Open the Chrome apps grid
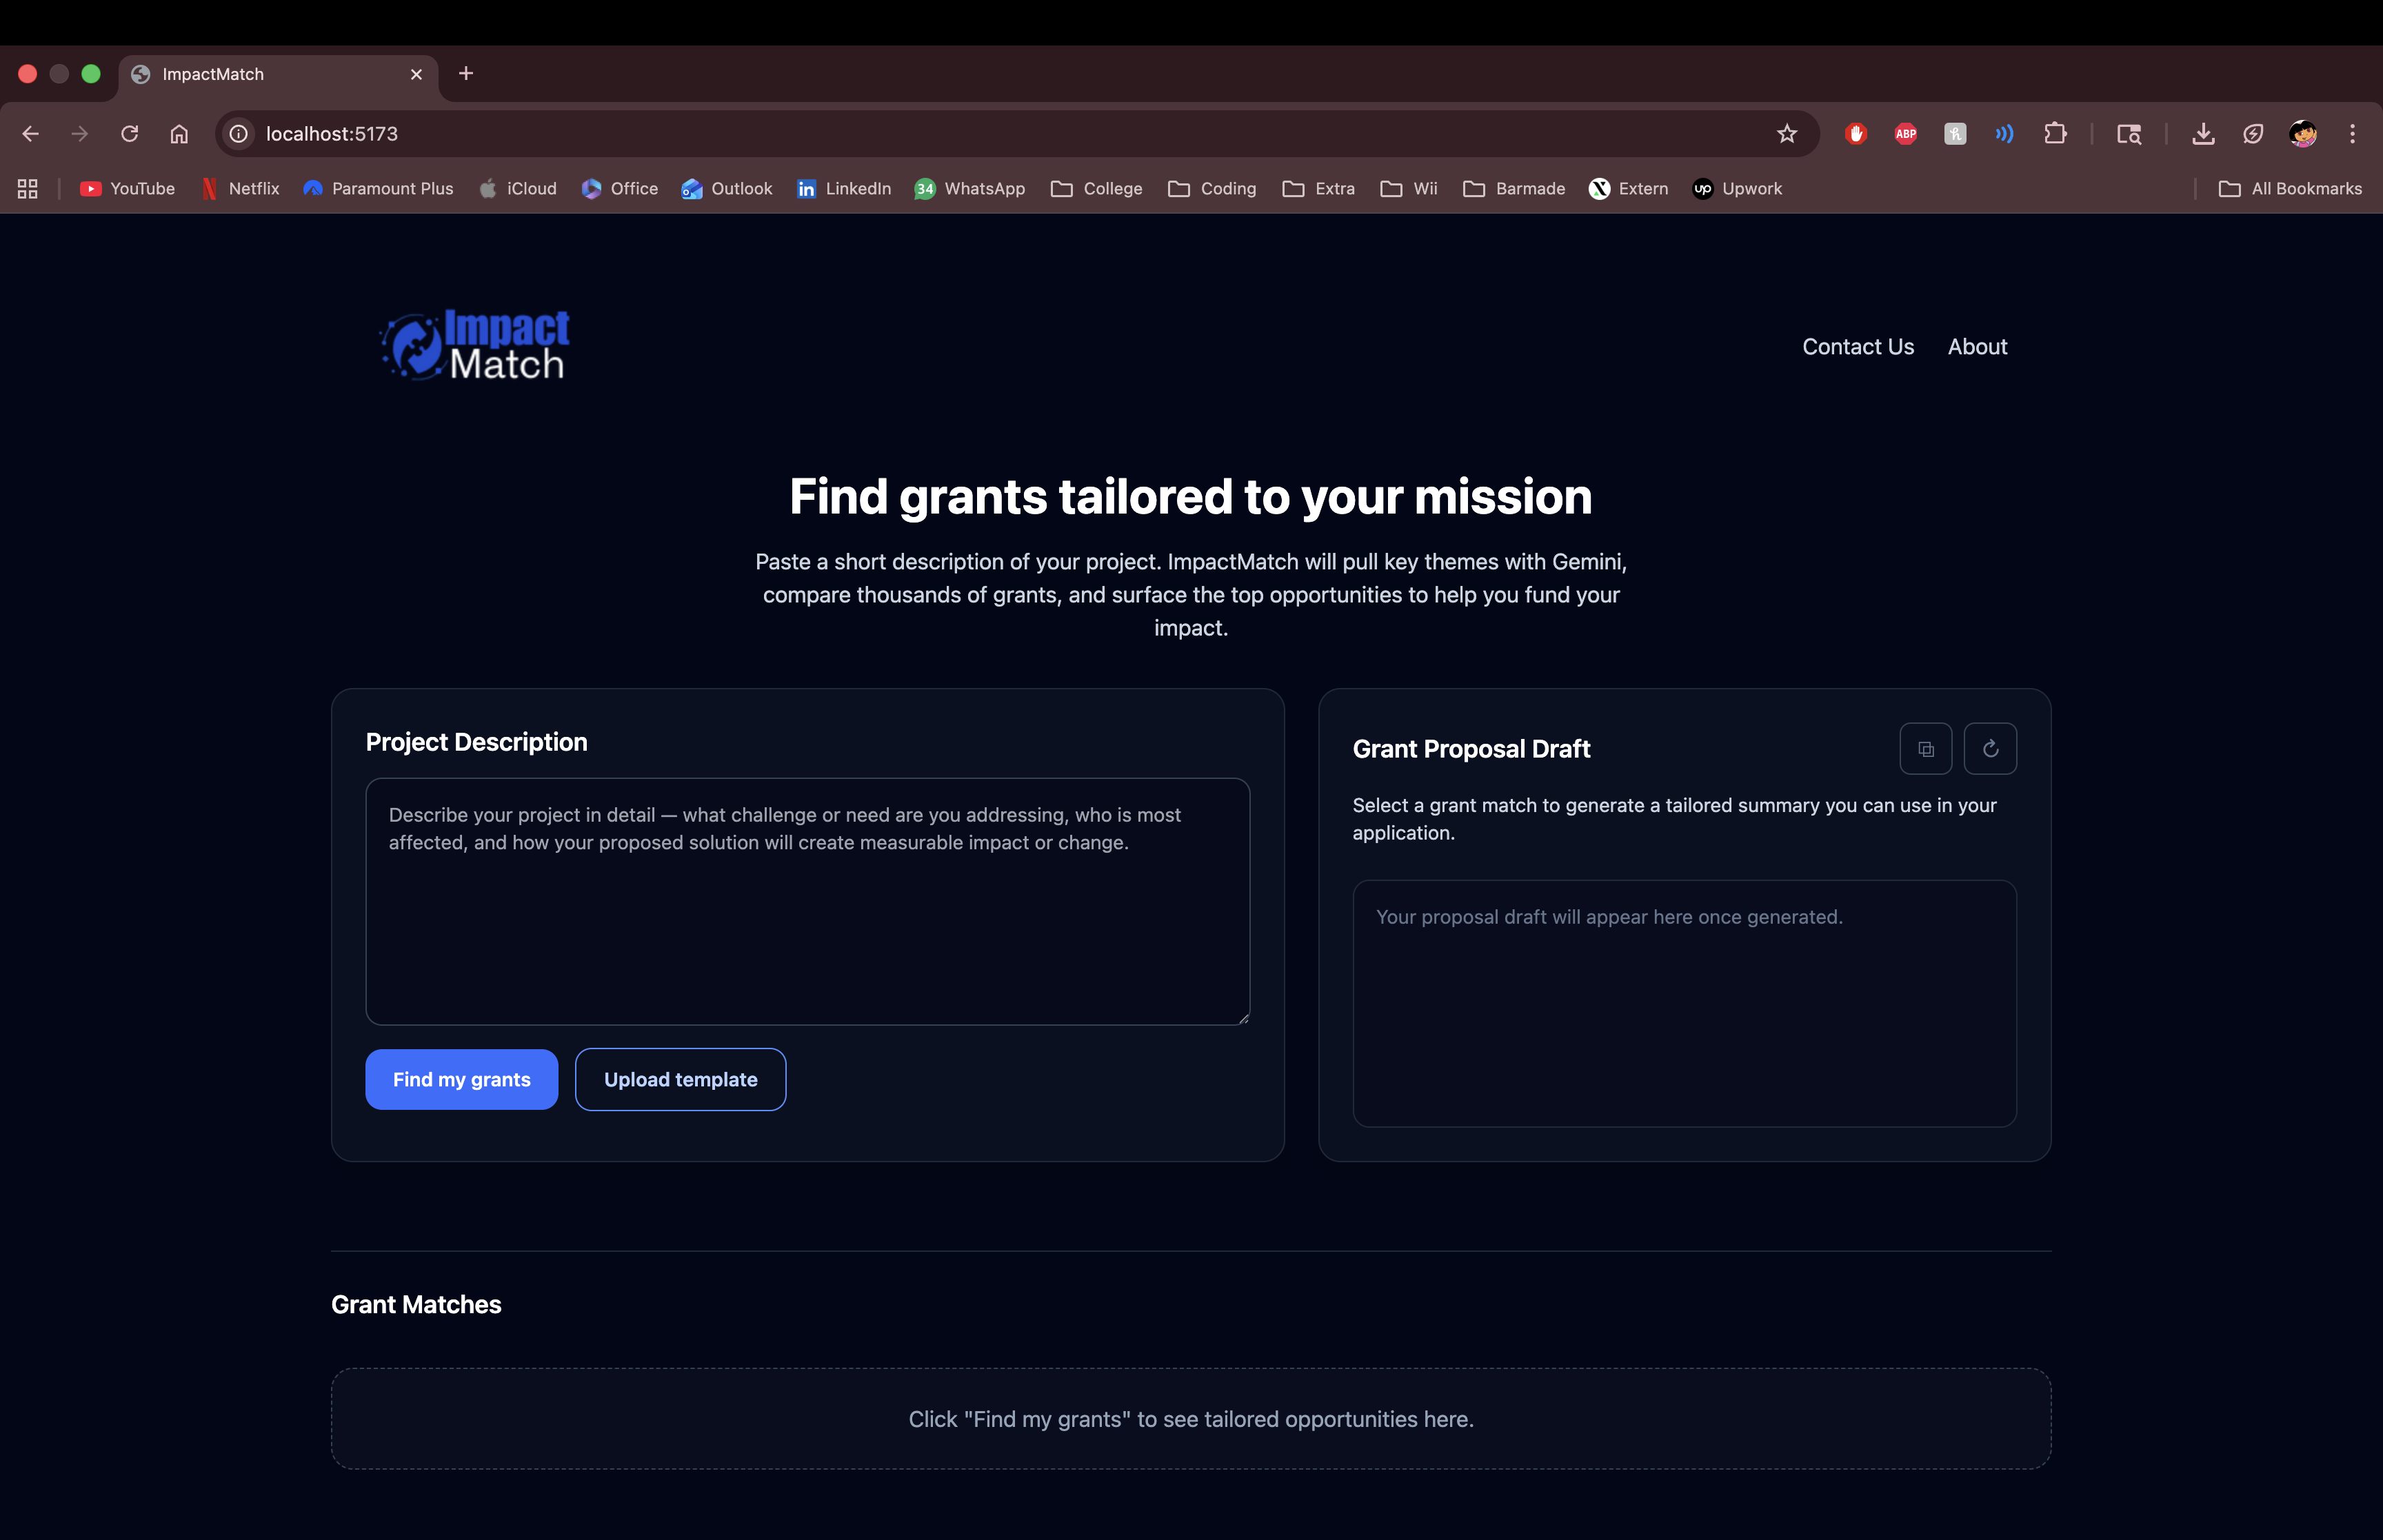 coord(28,189)
